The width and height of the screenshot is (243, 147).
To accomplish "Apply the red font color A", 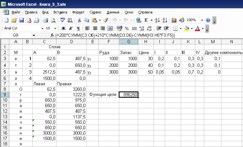I will 197,28.
